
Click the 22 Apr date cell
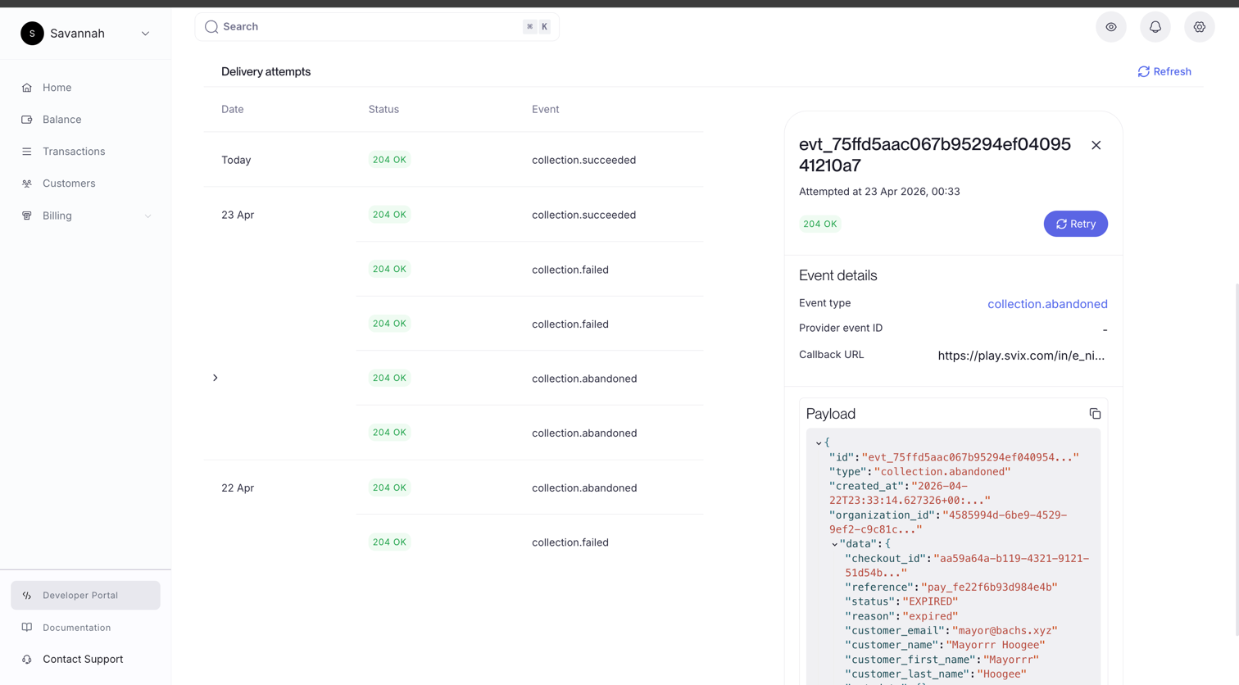pos(238,488)
